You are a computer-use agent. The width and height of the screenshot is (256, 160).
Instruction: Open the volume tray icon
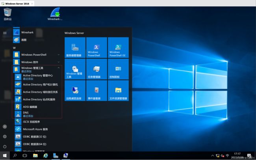(x=223, y=156)
